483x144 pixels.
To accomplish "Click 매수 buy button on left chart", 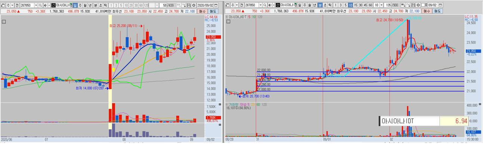I will (x=202, y=11).
